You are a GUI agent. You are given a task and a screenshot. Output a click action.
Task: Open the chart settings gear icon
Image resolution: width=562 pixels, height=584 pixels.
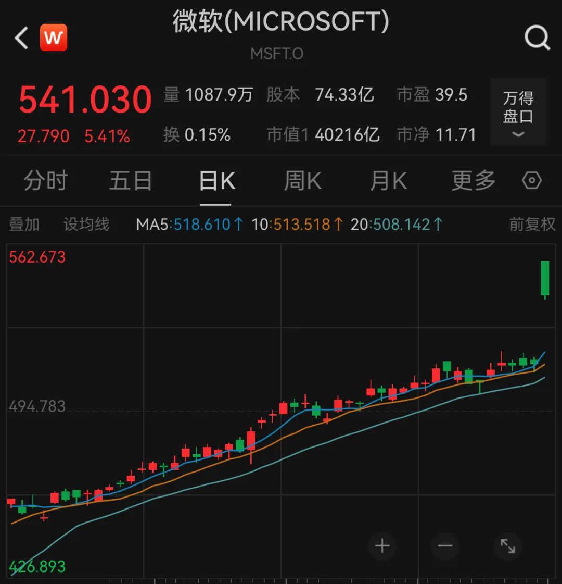531,181
